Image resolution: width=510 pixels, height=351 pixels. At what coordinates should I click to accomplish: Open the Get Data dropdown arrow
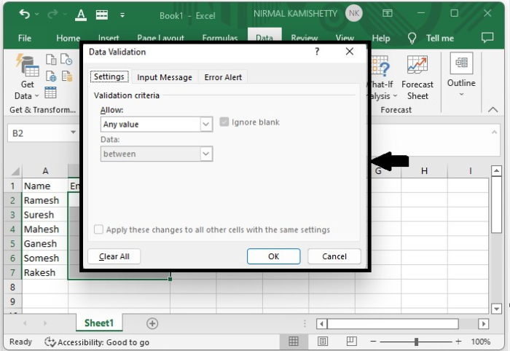[x=36, y=96]
